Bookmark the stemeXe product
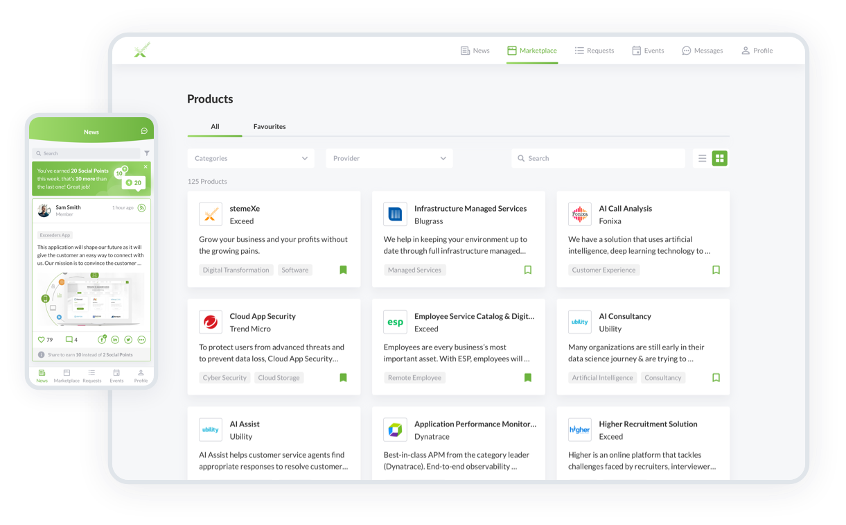Screen dimensions: 846x525 [x=343, y=270]
